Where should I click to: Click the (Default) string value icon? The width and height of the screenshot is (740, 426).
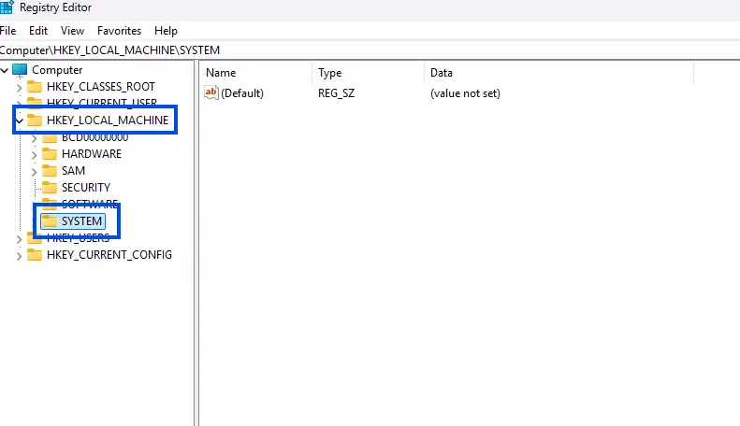pyautogui.click(x=211, y=93)
